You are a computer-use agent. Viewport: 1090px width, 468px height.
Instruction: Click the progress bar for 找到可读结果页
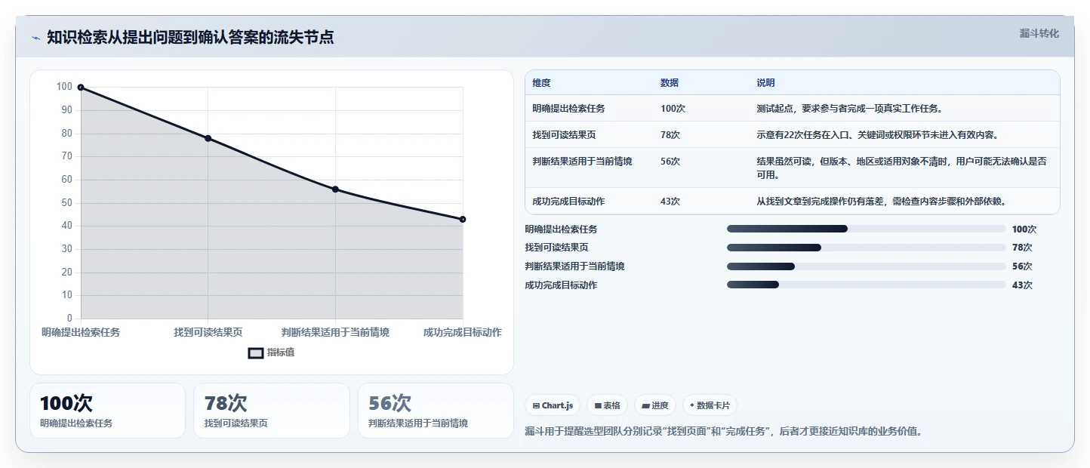pos(867,248)
